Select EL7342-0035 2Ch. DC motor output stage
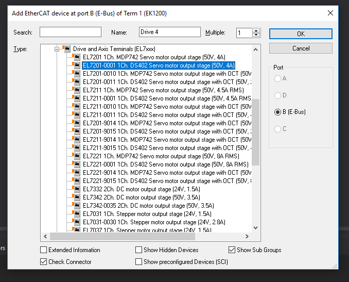 point(148,206)
